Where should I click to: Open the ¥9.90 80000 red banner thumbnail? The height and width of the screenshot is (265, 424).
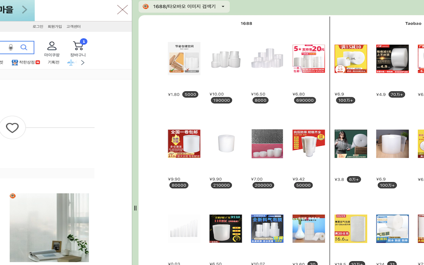tap(184, 144)
